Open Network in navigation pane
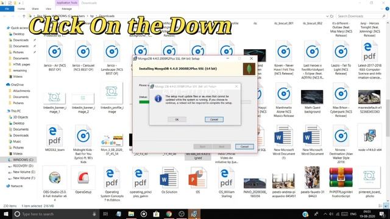Image resolution: width=390 pixels, height=219 pixels. pos(16,186)
